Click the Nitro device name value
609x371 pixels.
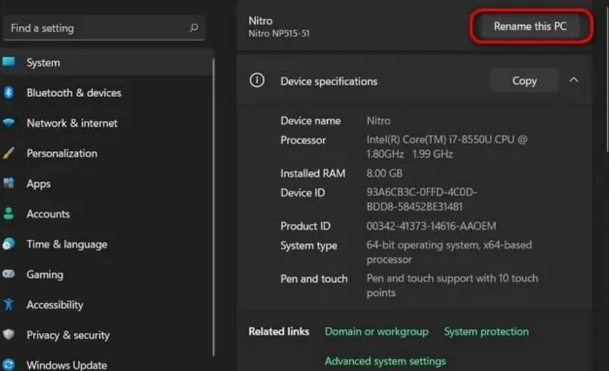pos(378,120)
